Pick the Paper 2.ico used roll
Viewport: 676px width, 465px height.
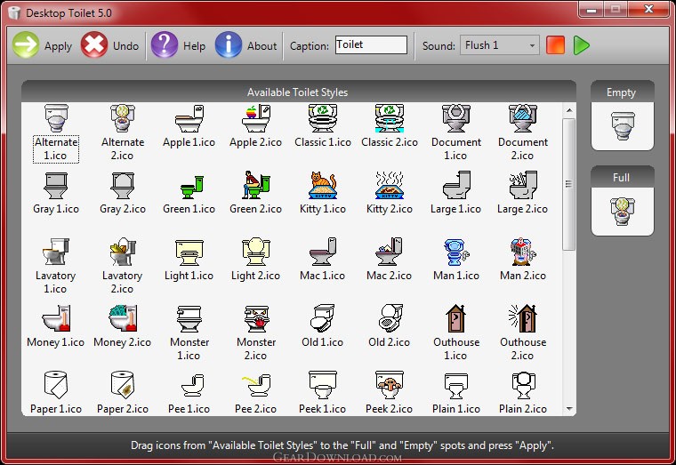(123, 385)
